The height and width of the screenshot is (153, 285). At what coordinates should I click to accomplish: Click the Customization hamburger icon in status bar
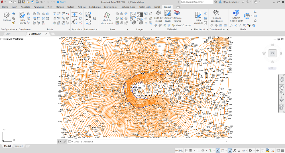pos(282,150)
